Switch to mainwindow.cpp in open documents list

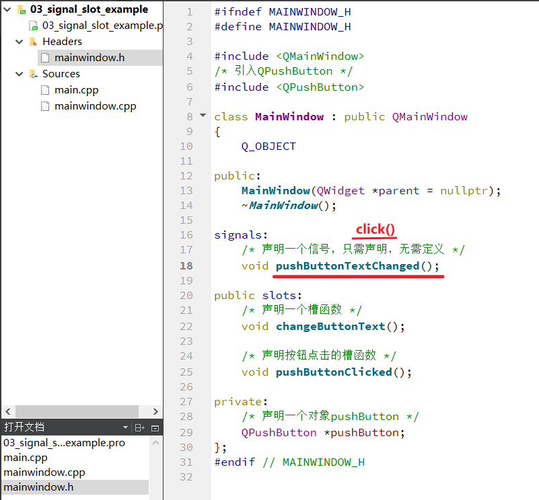coord(44,472)
